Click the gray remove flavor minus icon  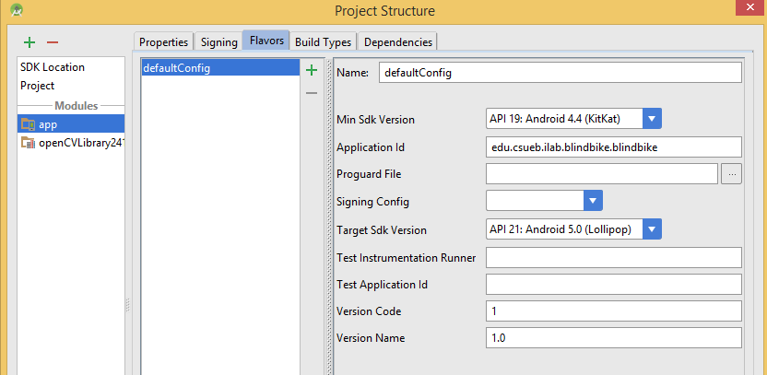click(312, 92)
